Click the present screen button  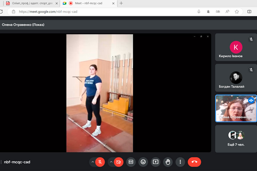pos(156,162)
